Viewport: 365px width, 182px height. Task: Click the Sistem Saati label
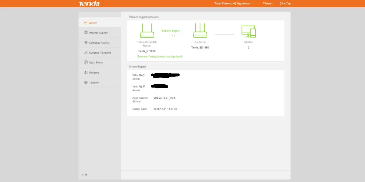tap(140, 109)
